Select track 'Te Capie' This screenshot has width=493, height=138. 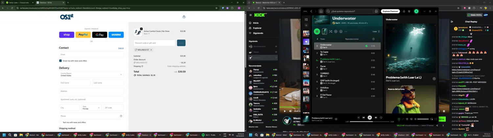[347, 53]
